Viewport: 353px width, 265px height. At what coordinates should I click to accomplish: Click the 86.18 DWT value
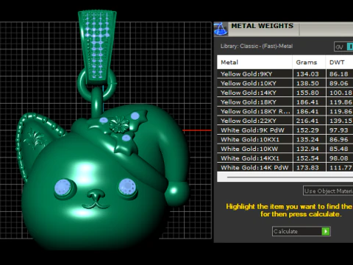(339, 74)
